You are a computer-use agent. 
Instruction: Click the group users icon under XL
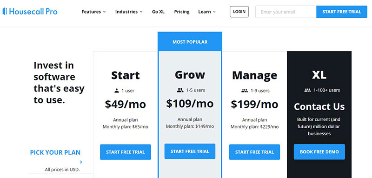coord(307,90)
